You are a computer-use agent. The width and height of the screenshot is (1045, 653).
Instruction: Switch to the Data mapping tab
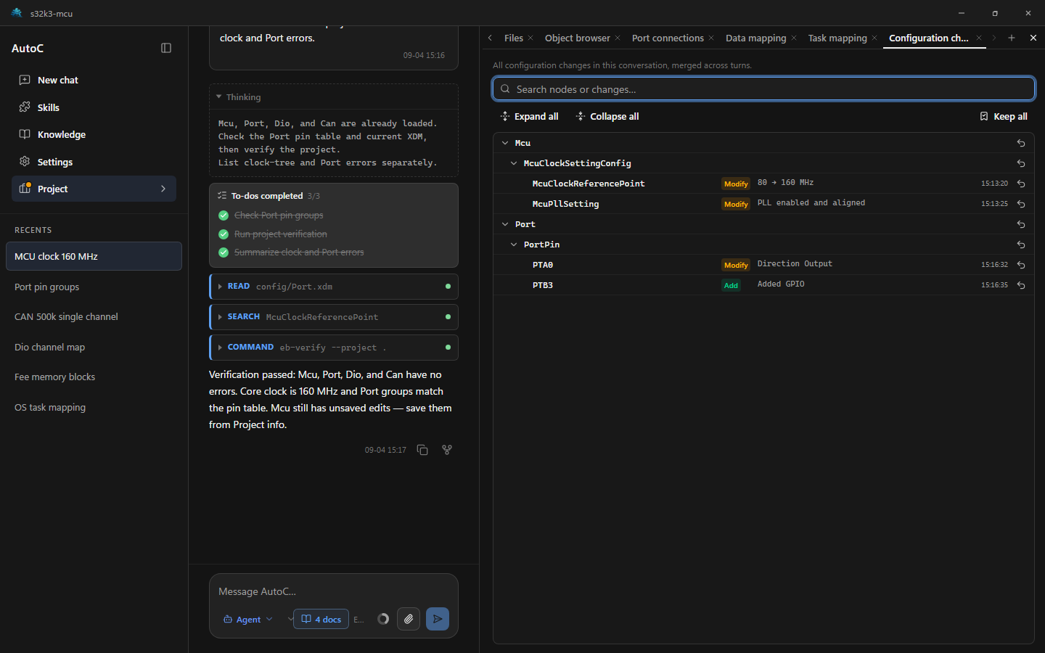tap(755, 38)
